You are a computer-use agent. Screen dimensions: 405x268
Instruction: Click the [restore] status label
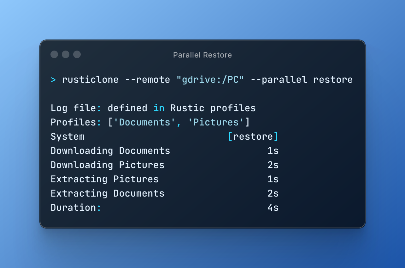[253, 136]
